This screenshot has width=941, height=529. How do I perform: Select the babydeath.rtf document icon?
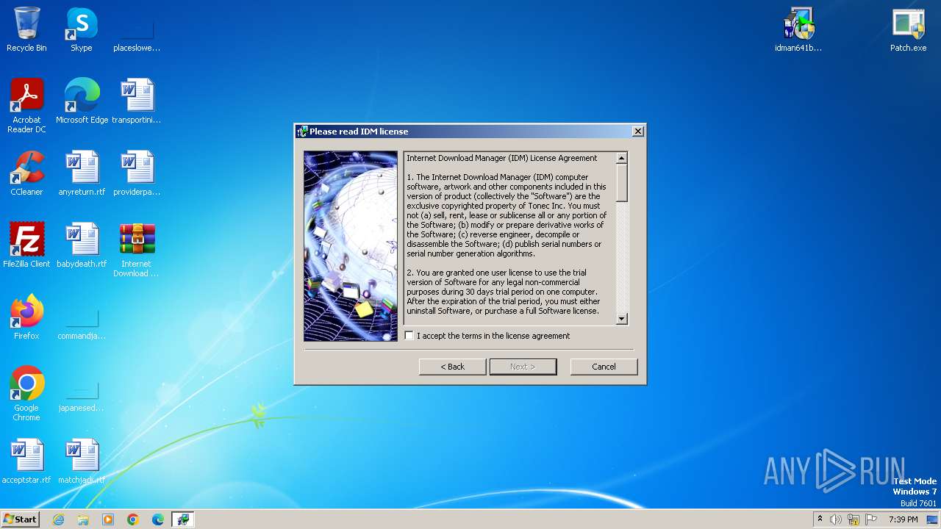tap(82, 245)
